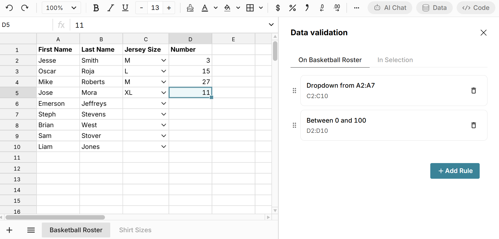
Task: Toggle italic formatting
Action: pyautogui.click(x=110, y=8)
